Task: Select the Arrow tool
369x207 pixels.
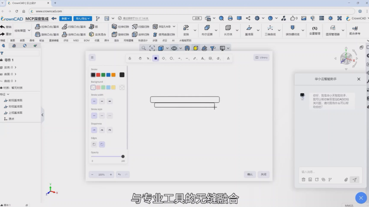Action: pos(179,58)
